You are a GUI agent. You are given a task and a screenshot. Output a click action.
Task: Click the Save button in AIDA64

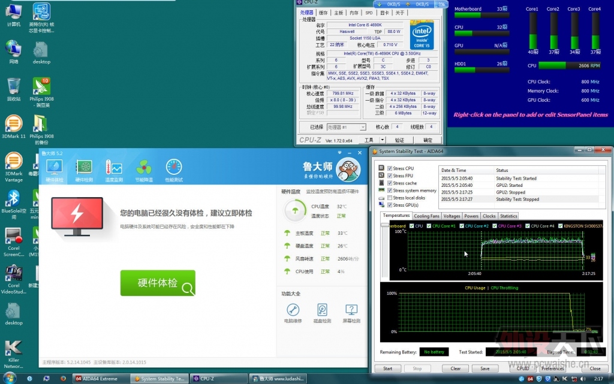[484, 368]
